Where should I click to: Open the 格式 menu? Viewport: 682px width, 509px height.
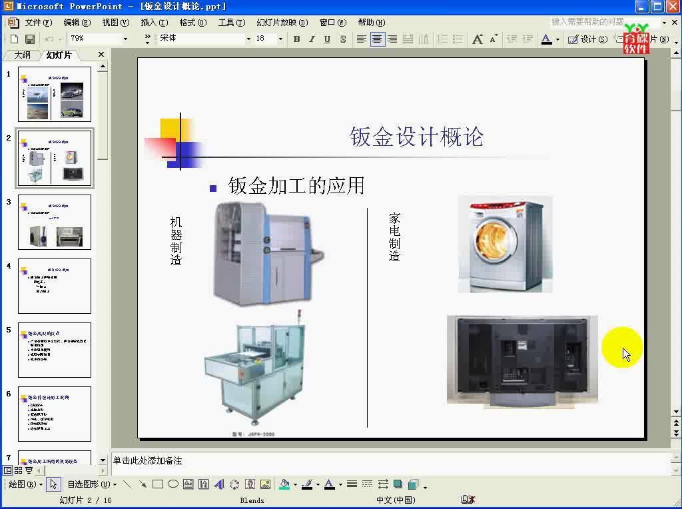193,23
